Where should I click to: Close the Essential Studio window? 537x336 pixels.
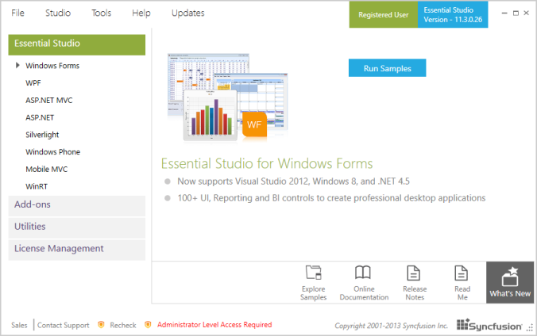527,13
